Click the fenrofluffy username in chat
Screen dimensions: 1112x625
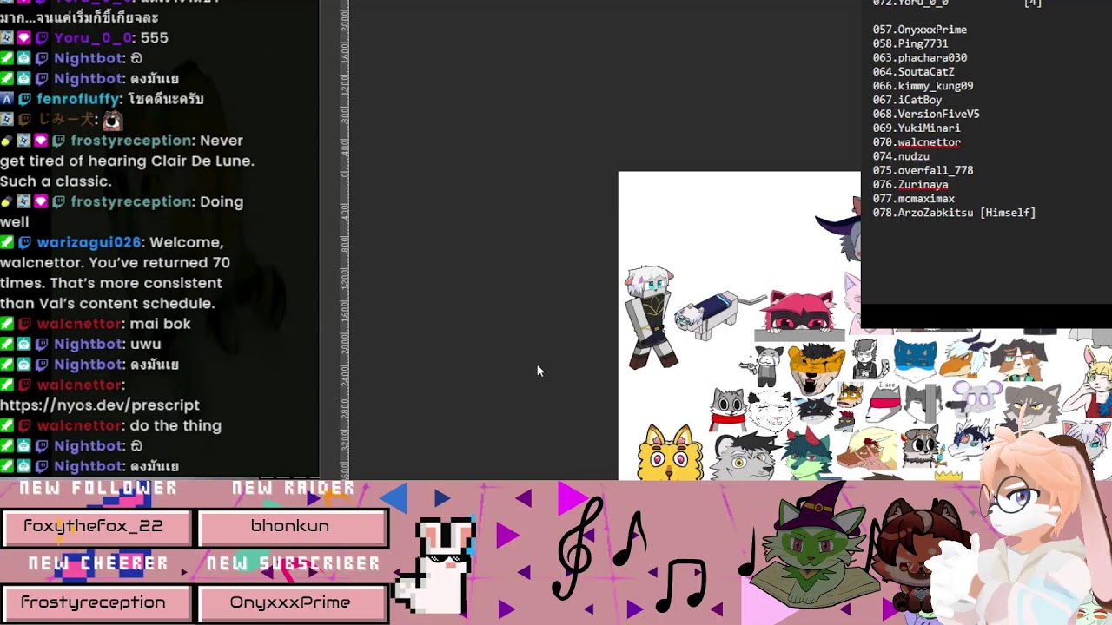[x=78, y=99]
